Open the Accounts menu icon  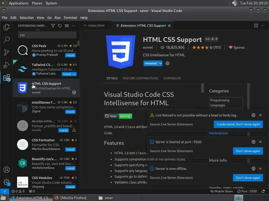point(7,170)
